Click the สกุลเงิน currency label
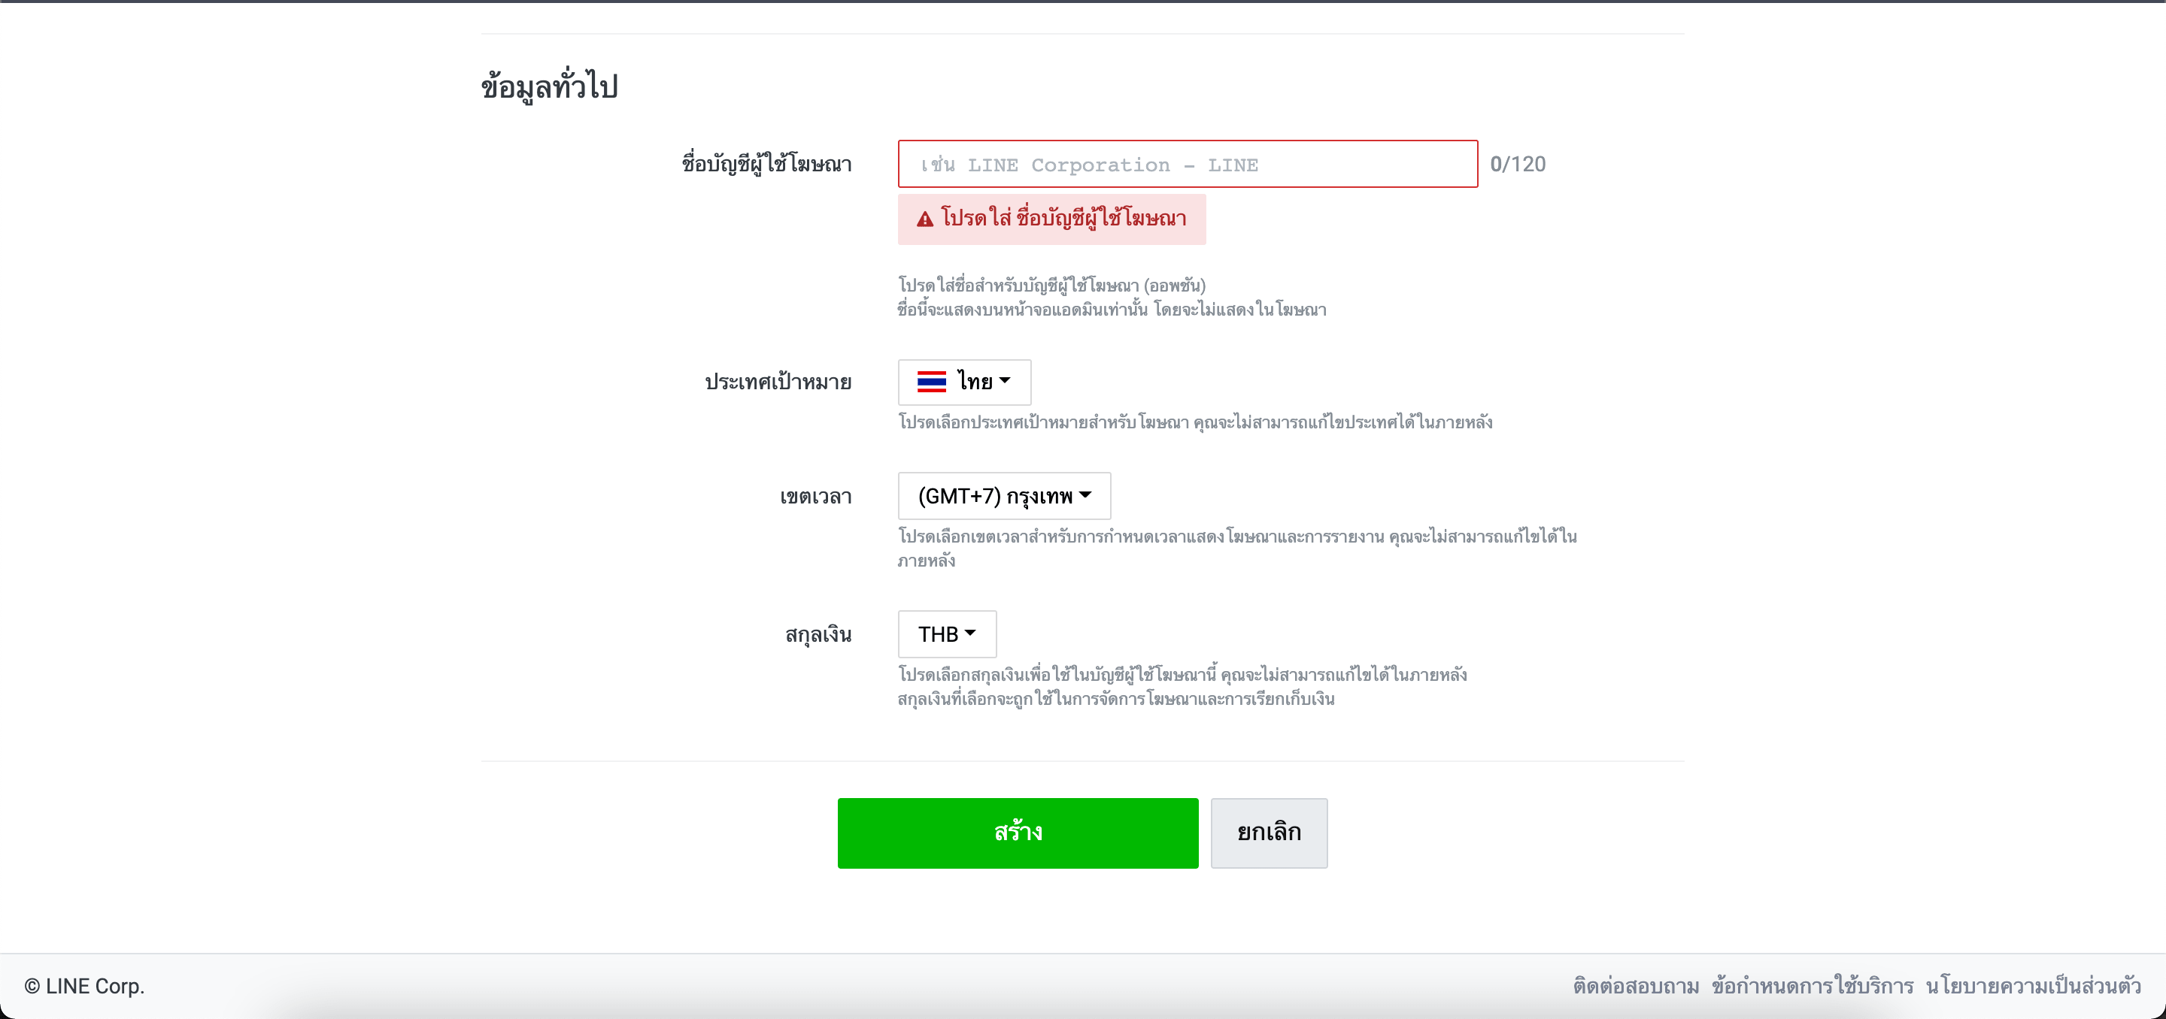Viewport: 2166px width, 1019px height. [x=818, y=634]
